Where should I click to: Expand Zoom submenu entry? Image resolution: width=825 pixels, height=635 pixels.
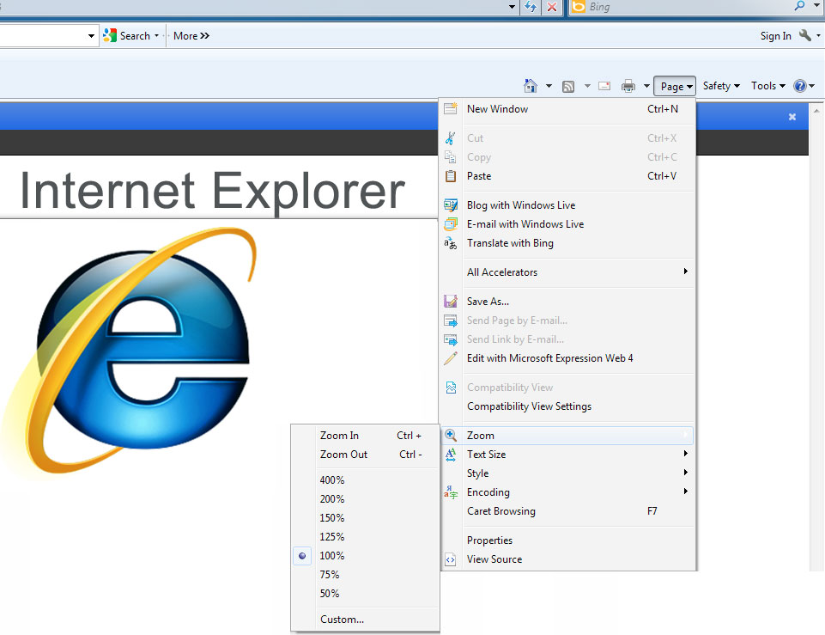pos(567,436)
